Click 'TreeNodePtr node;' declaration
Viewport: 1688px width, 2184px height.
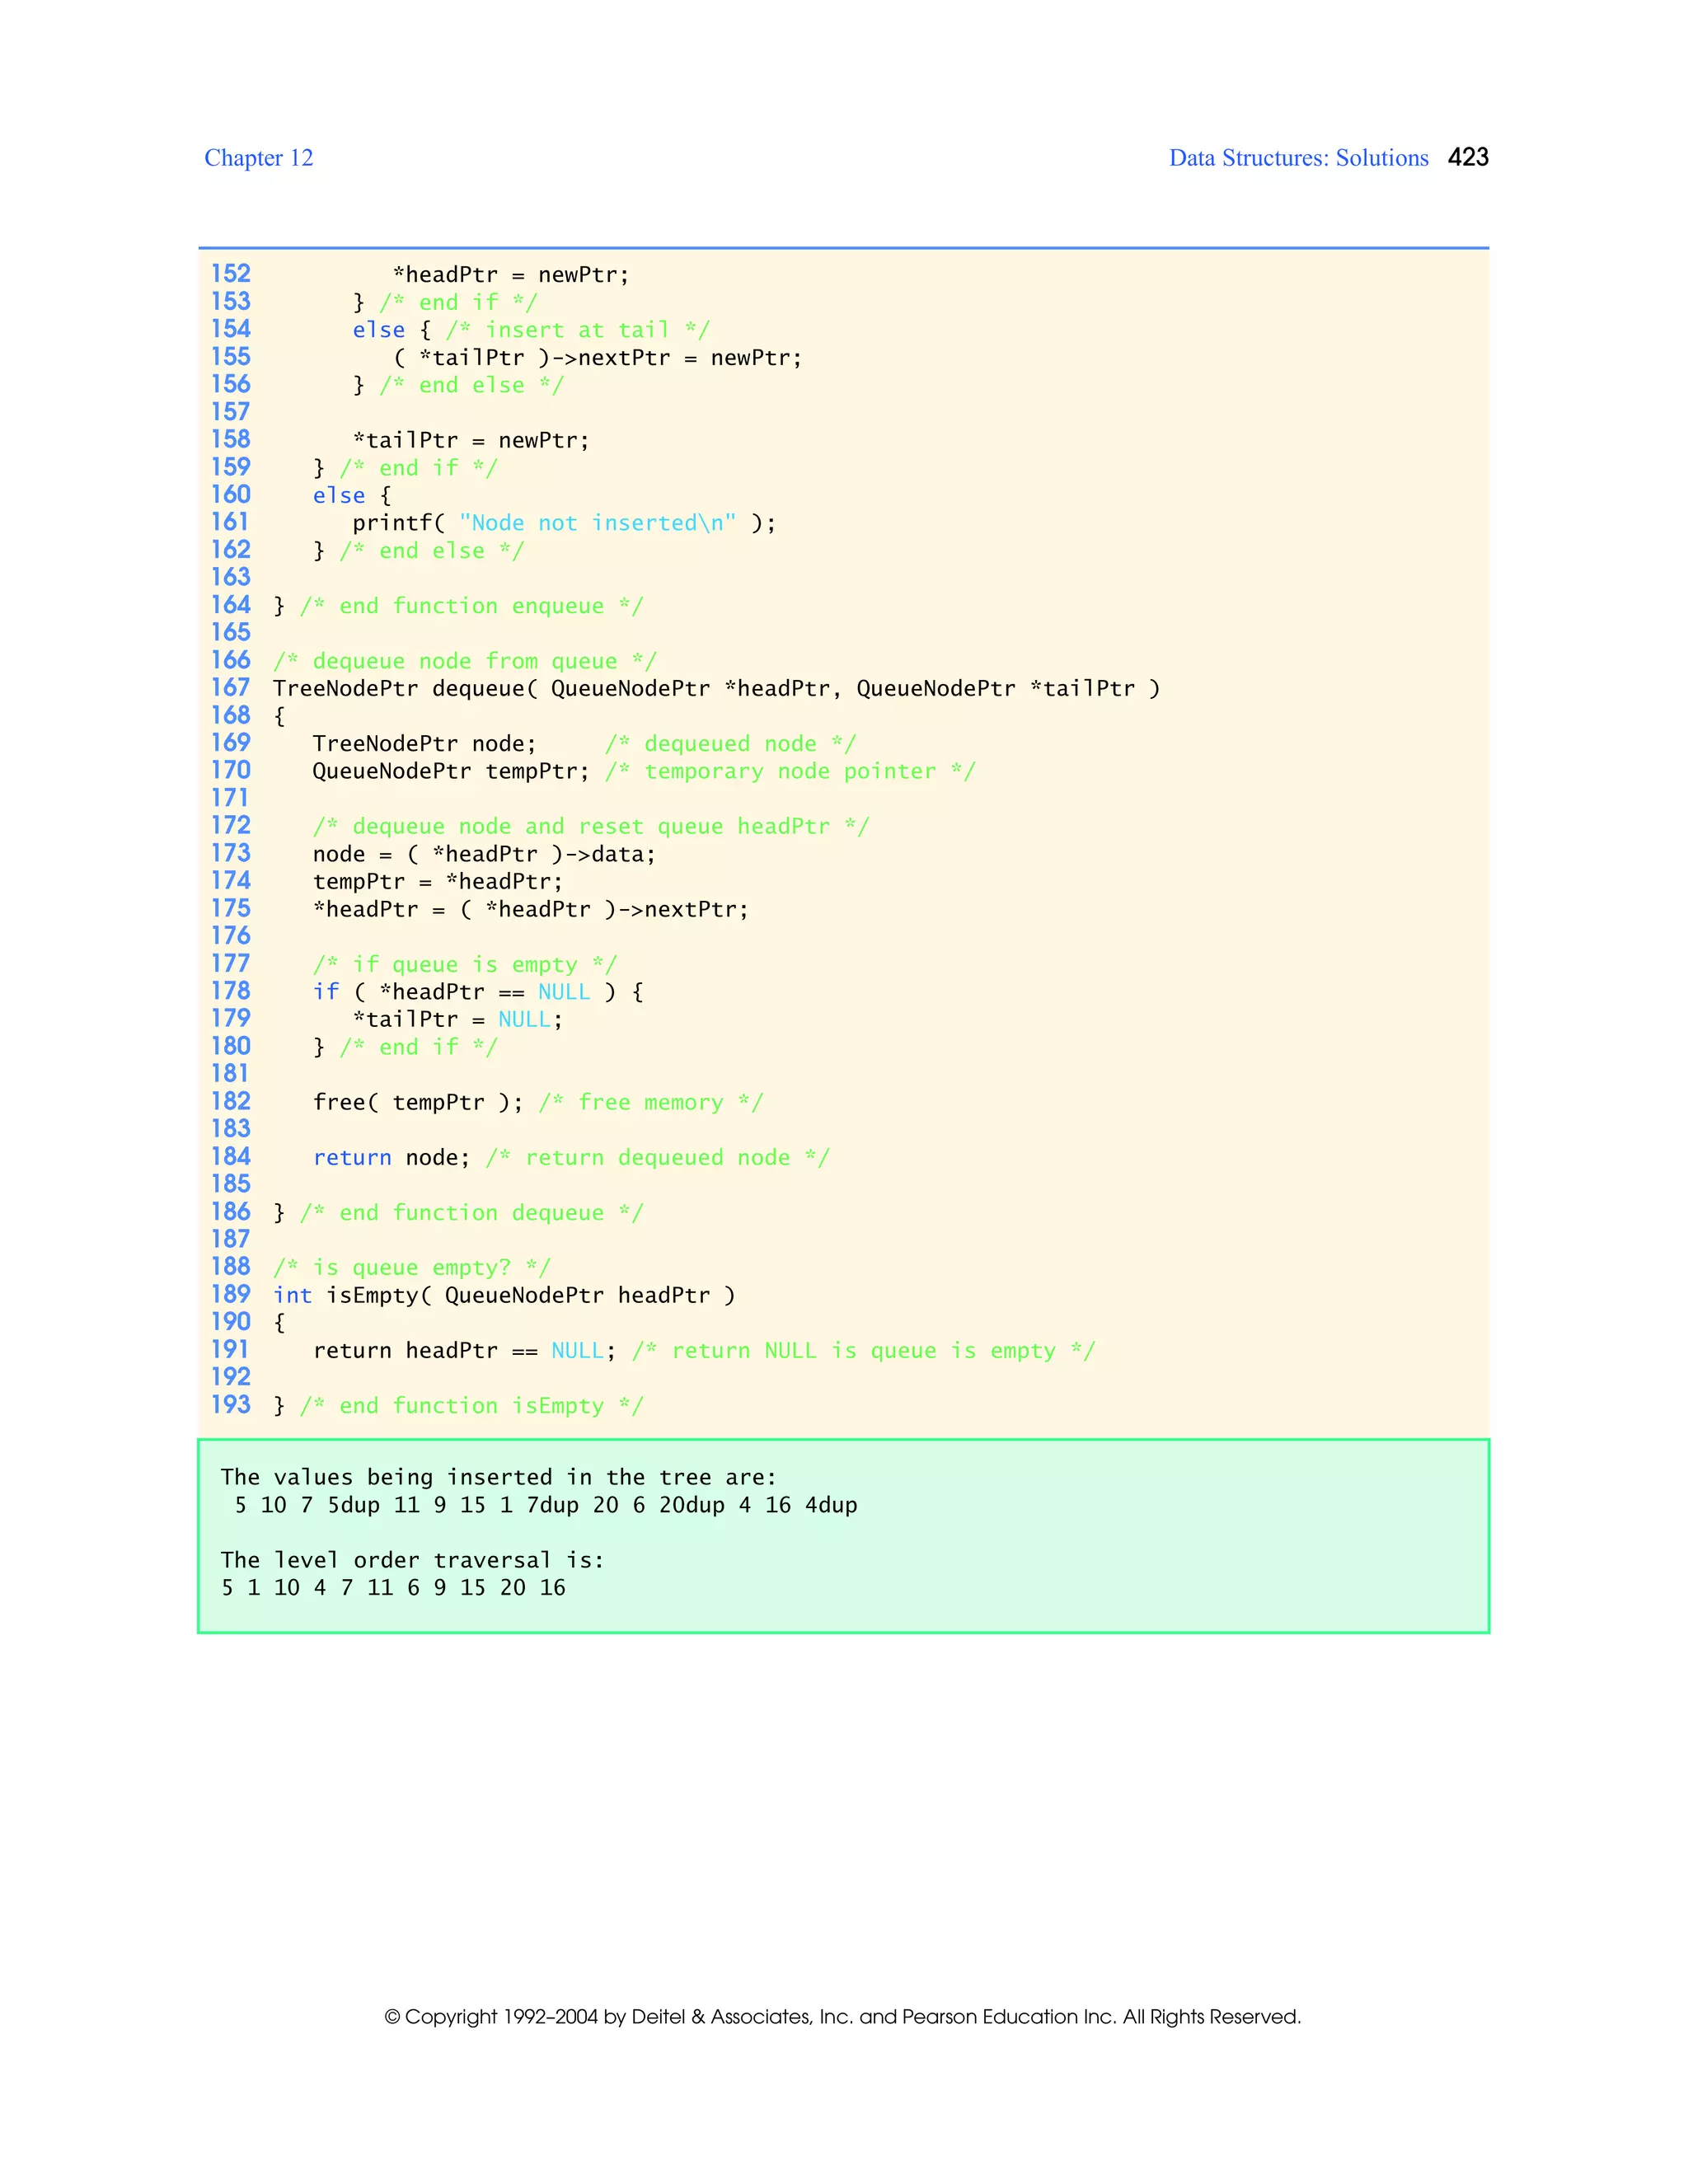(424, 744)
